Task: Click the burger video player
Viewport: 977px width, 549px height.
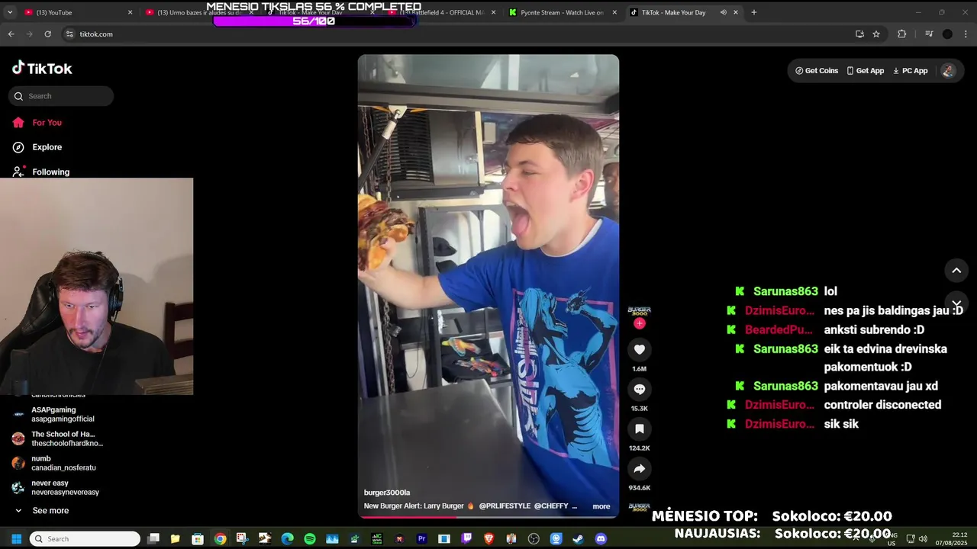Action: pyautogui.click(x=488, y=286)
